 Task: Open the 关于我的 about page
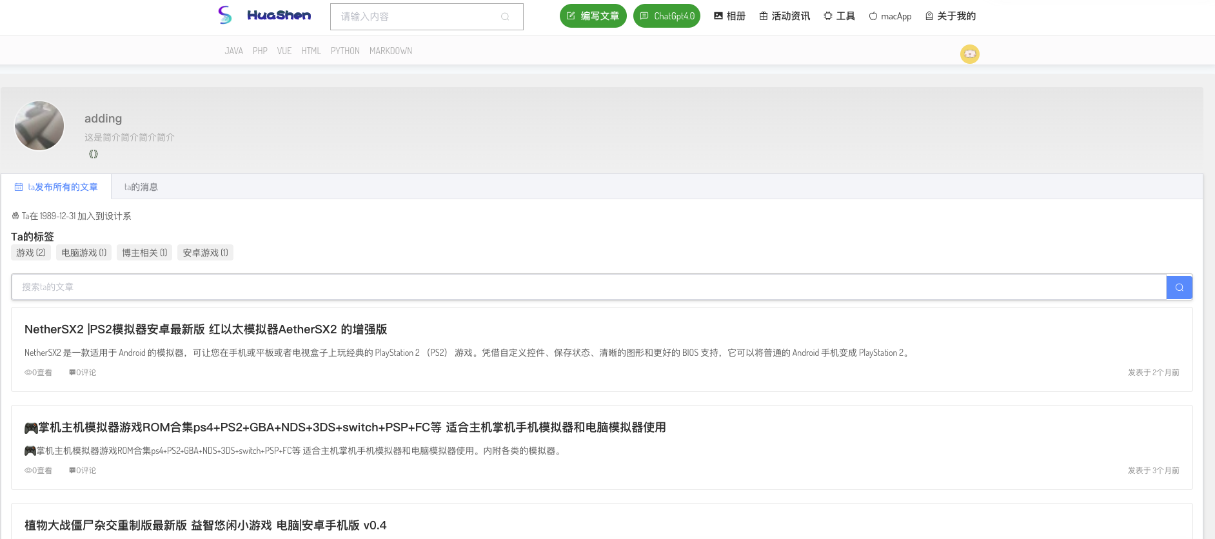click(x=951, y=16)
